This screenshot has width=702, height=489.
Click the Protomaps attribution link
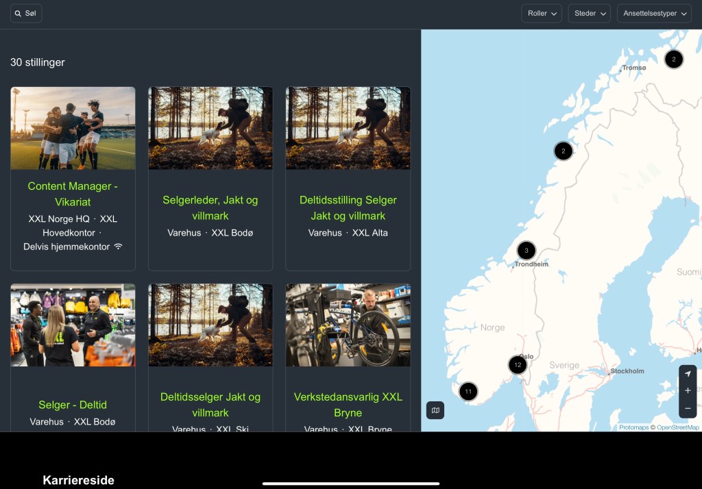pos(633,427)
